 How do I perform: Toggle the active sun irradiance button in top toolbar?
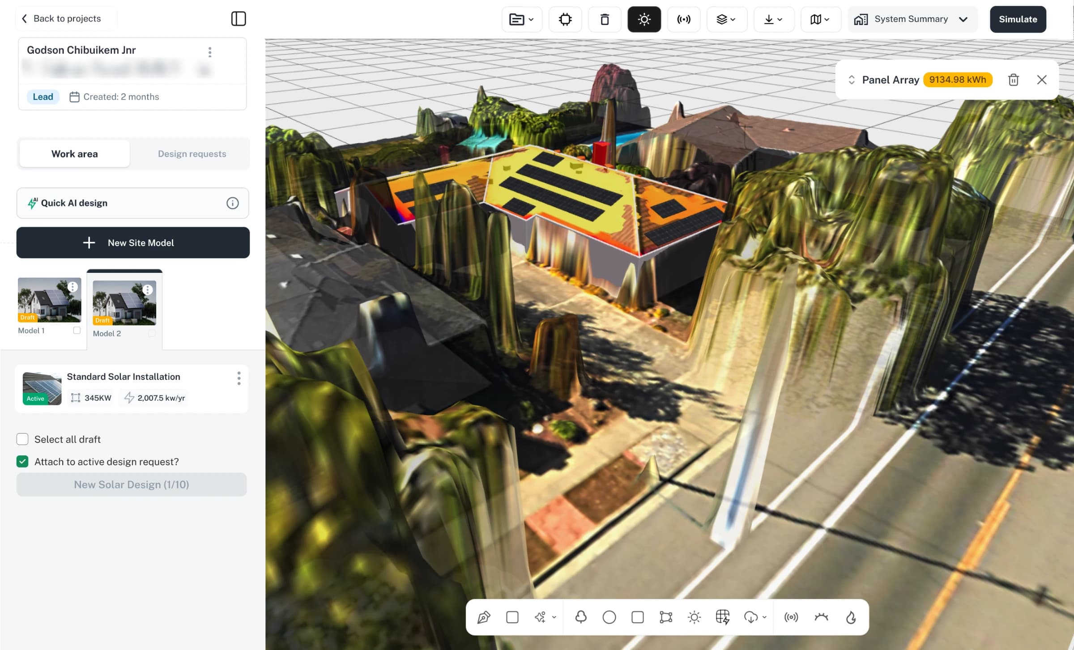tap(644, 19)
